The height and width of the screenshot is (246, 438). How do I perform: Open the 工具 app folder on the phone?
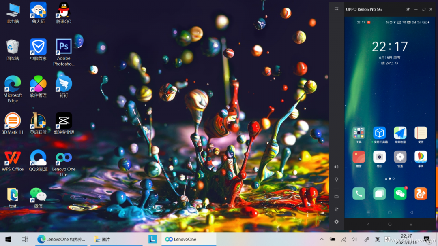pyautogui.click(x=359, y=133)
